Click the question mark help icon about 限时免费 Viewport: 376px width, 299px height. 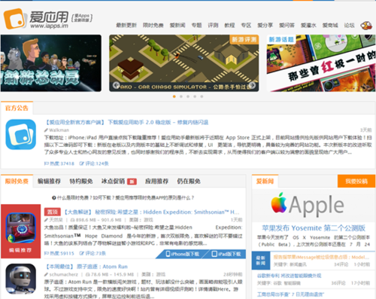[54, 198]
